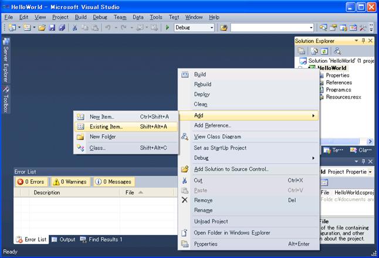Click the Refresh icon in Solution Explorer

tap(324, 51)
